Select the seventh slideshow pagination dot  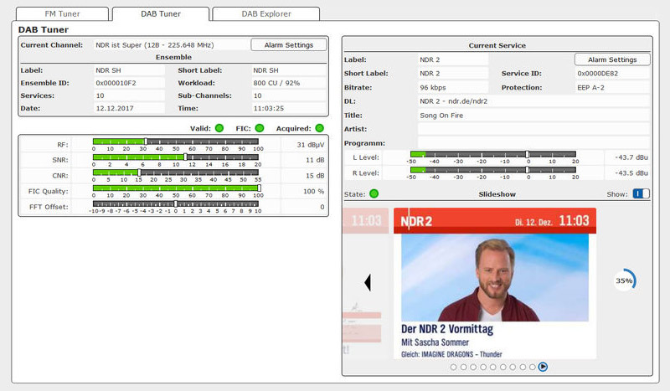click(x=513, y=367)
